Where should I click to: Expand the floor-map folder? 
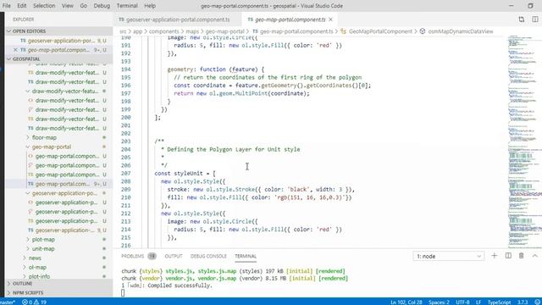click(x=44, y=137)
